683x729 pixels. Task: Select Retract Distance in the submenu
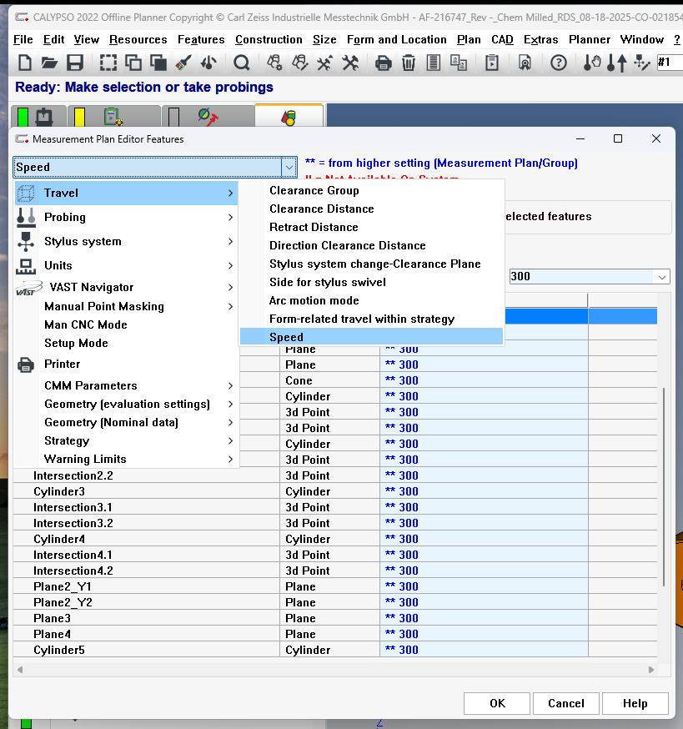tap(314, 227)
